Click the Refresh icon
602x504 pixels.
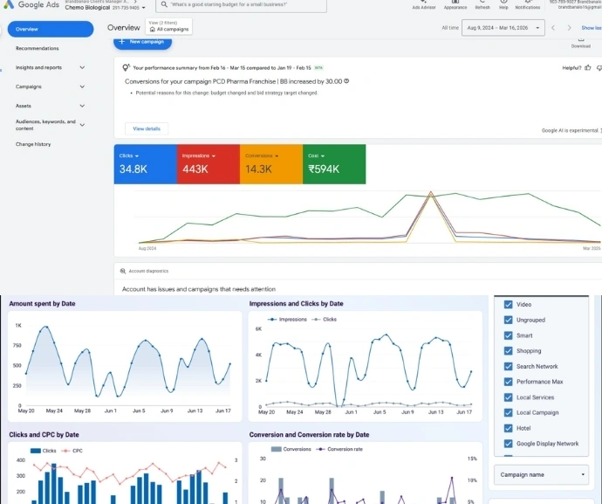tap(482, 3)
